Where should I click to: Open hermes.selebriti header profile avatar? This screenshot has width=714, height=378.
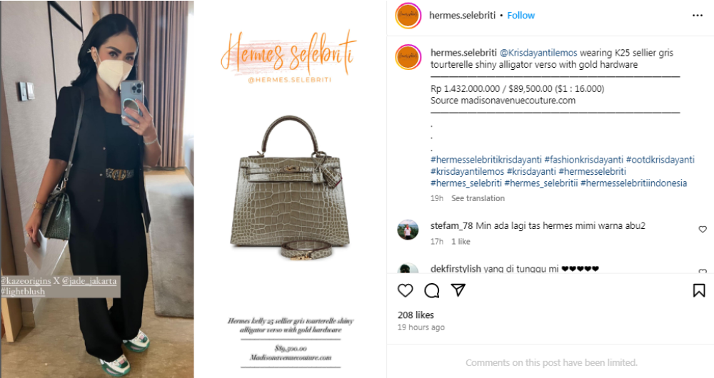(408, 16)
